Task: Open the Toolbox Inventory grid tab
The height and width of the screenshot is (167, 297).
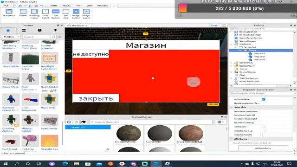Action: click(x=24, y=30)
